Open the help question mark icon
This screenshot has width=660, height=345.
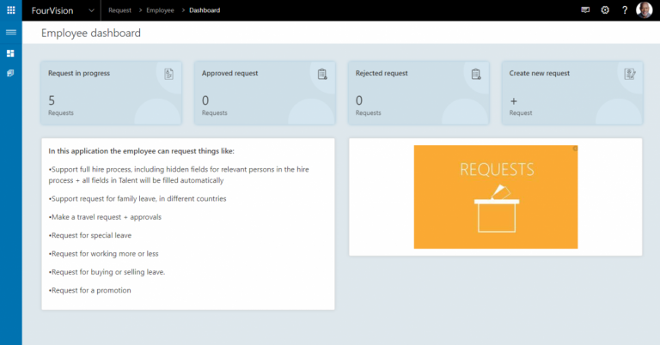[625, 10]
